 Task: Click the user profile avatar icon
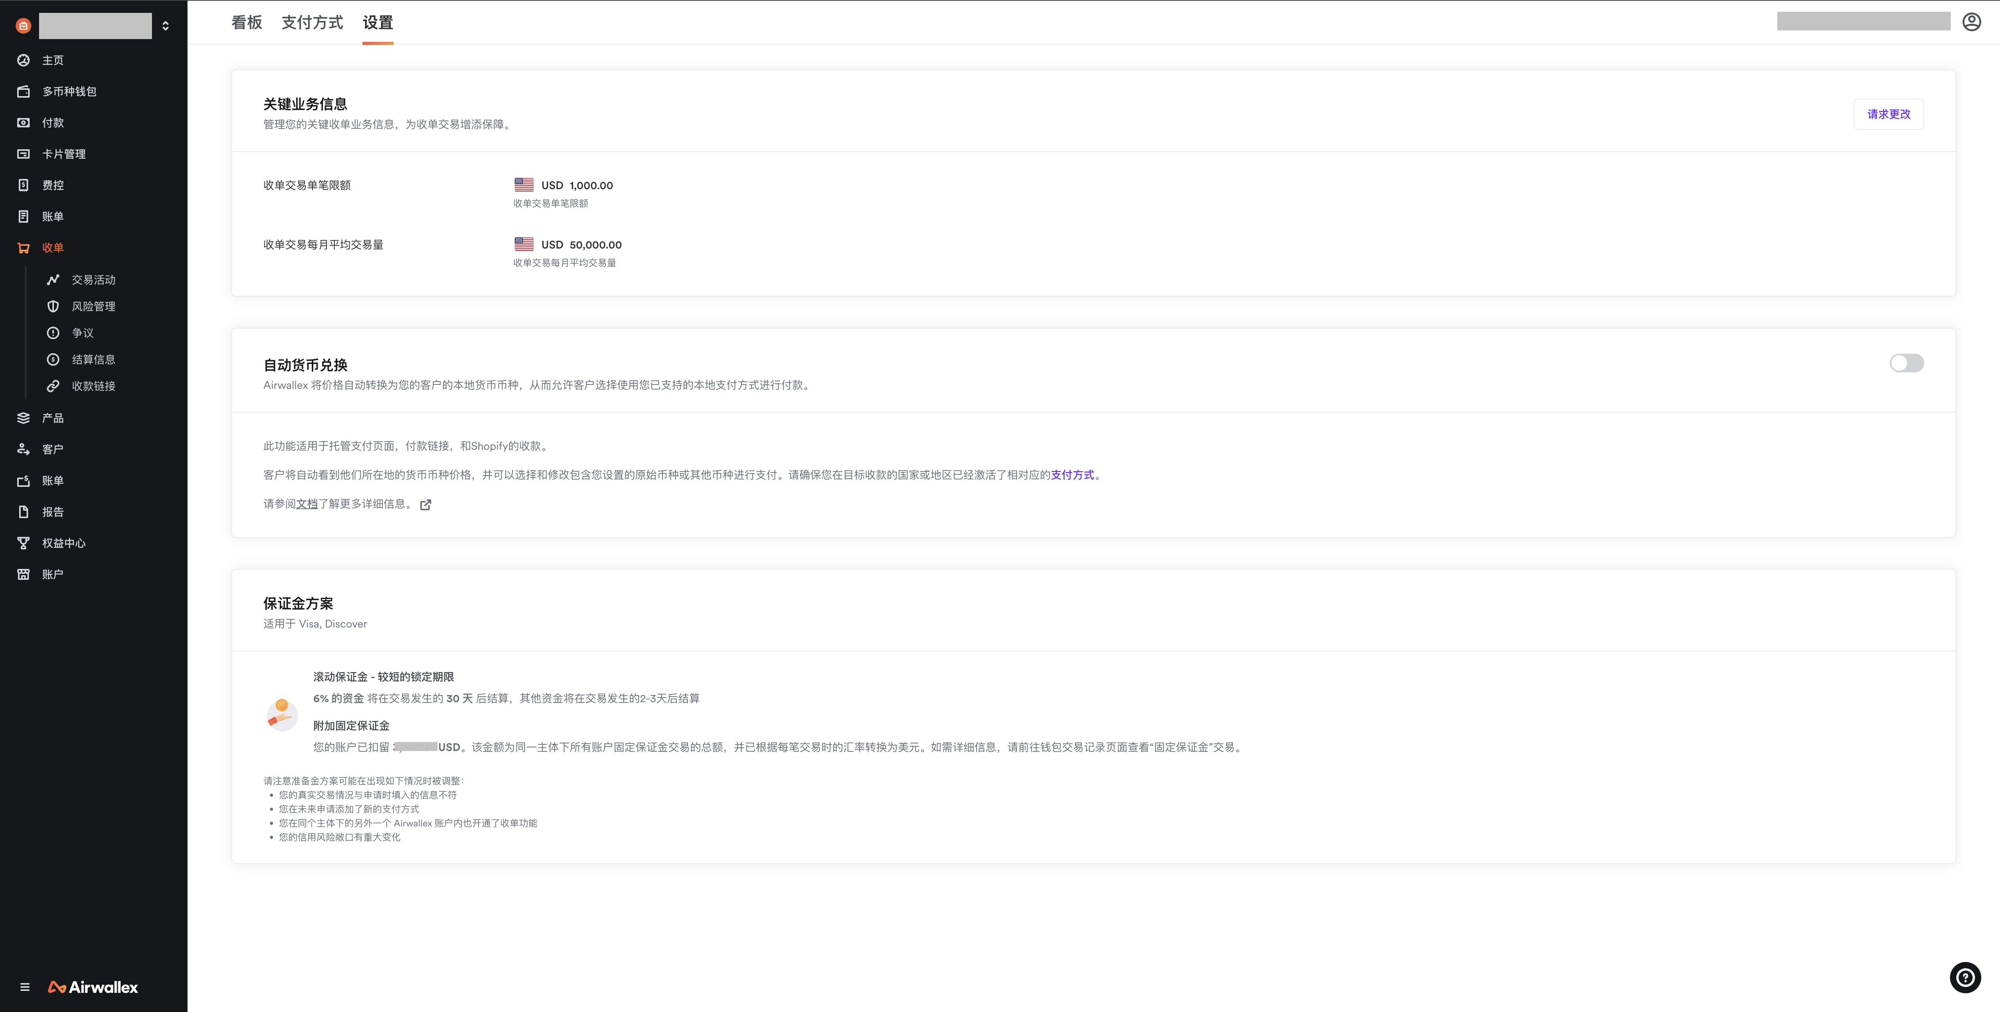[x=1971, y=22]
